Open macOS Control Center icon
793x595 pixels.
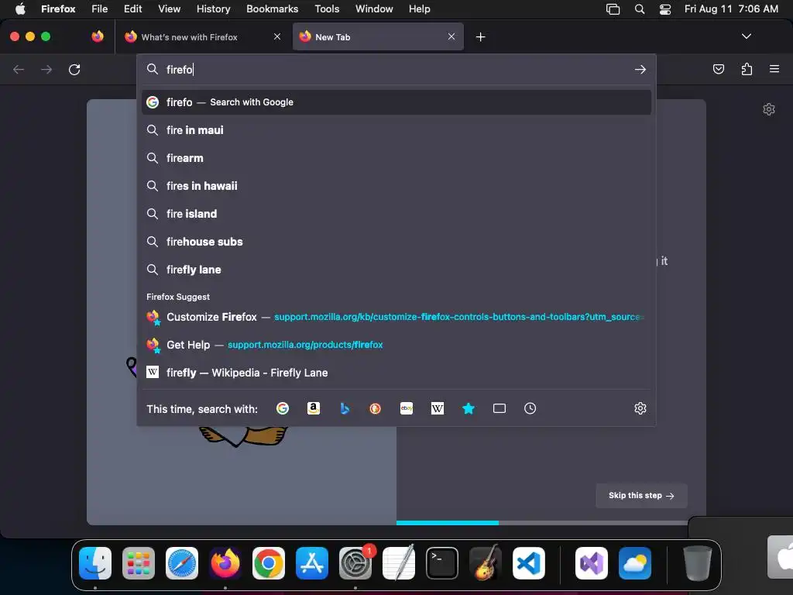click(665, 9)
